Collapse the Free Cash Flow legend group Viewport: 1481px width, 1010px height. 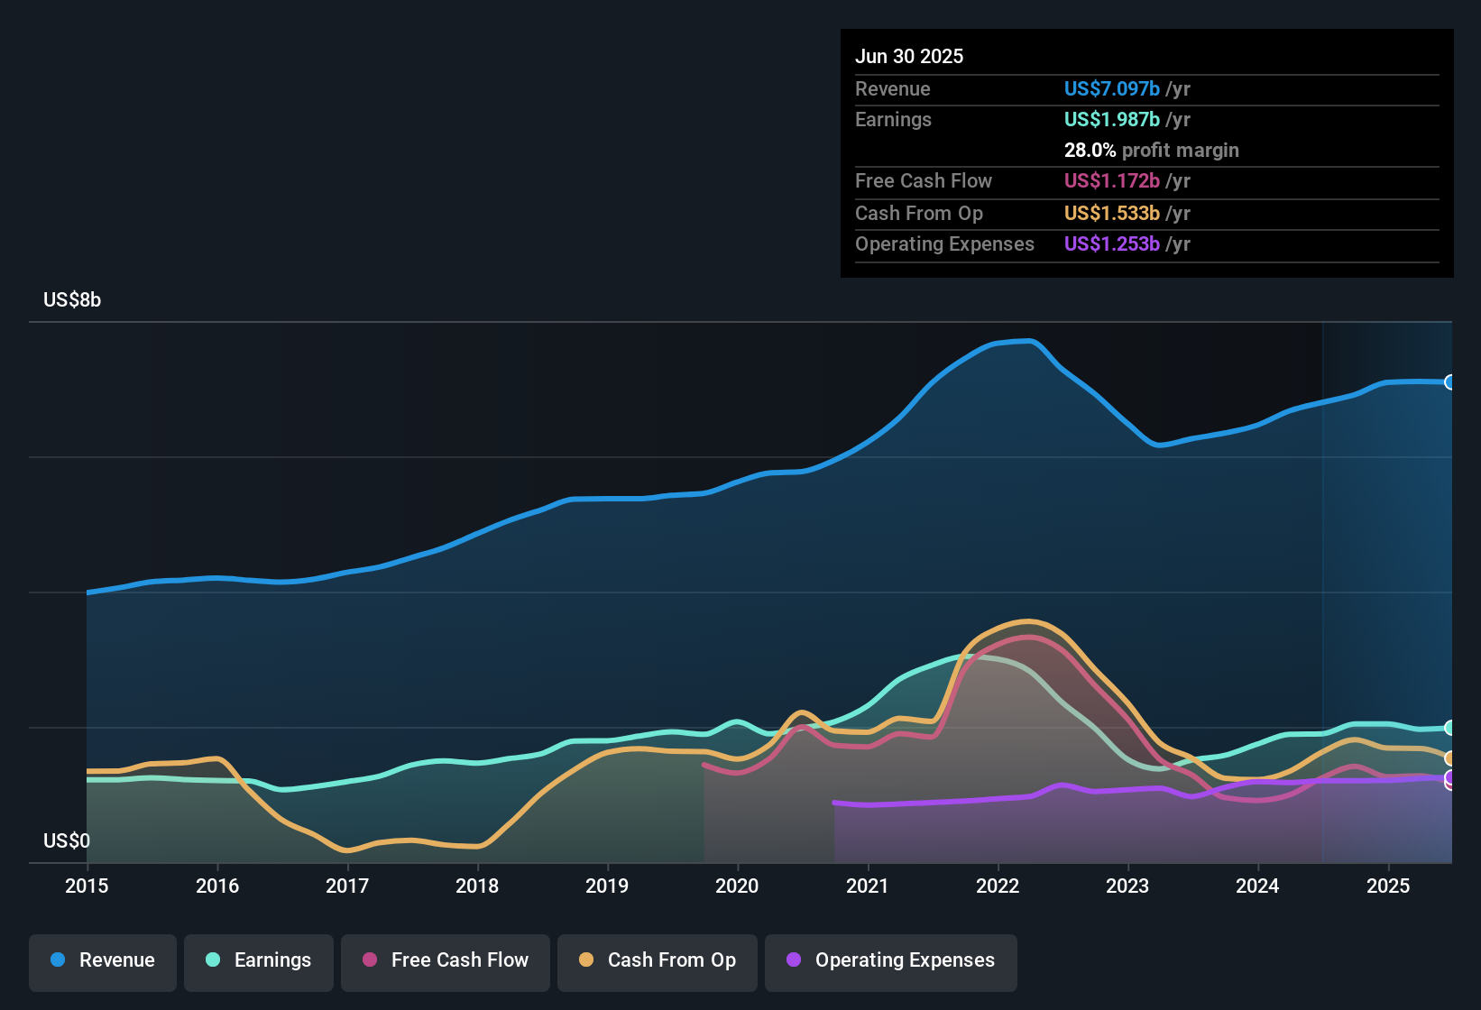(445, 960)
